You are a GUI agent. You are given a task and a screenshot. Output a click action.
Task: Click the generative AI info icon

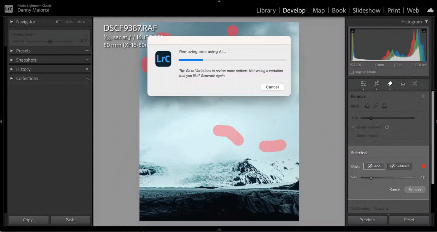pyautogui.click(x=387, y=127)
